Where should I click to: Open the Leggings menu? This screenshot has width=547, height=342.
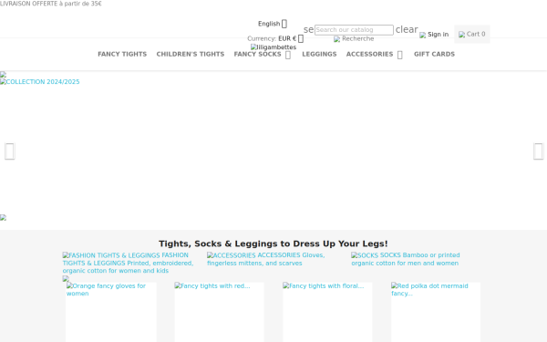tap(319, 54)
